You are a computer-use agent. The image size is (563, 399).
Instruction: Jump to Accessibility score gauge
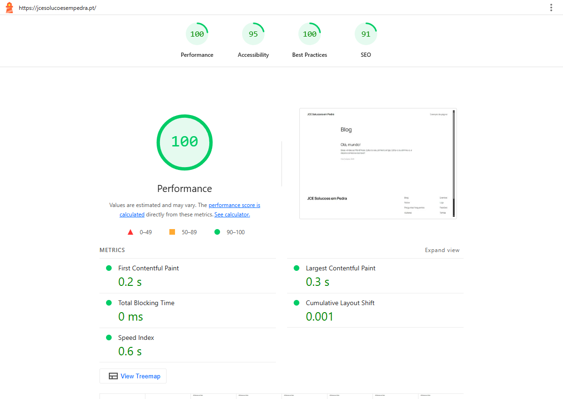coord(253,40)
